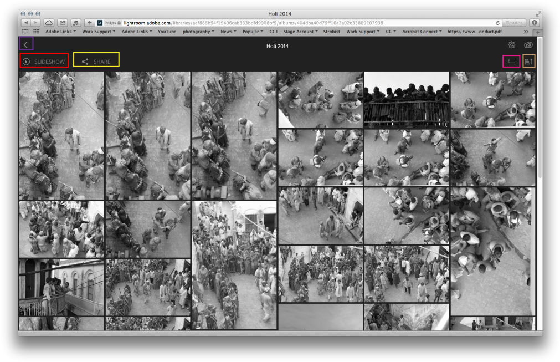Image resolution: width=560 pixels, height=362 pixels.
Task: Toggle the Safari Reader button
Action: click(x=514, y=23)
